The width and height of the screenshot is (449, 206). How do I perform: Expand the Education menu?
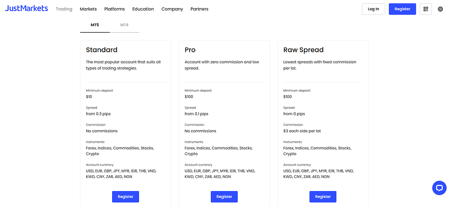143,9
